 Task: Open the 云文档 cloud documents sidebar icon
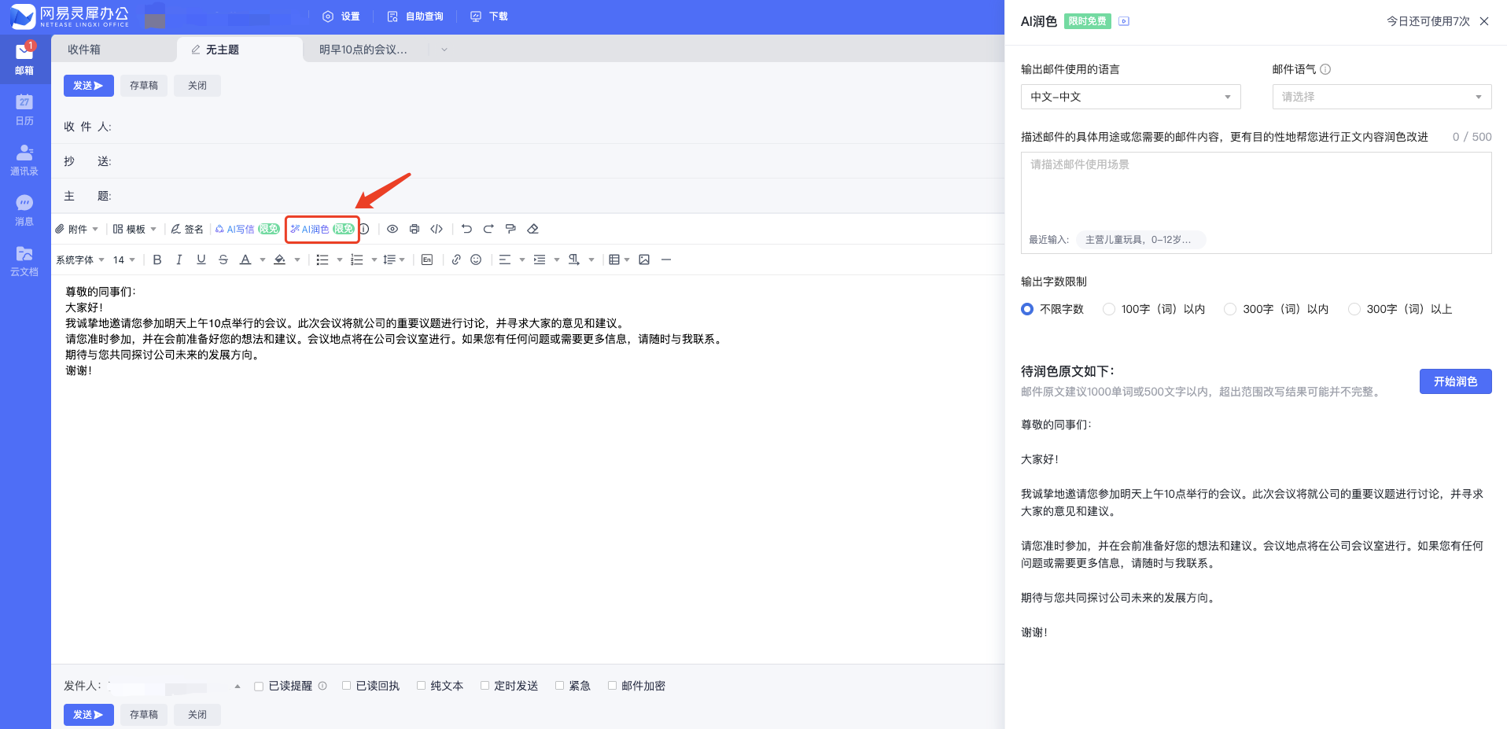click(24, 260)
